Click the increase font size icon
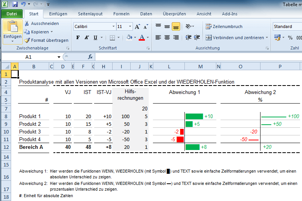This screenshot has width=302, height=201. coord(138,26)
